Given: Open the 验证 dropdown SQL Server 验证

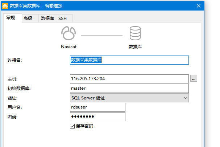Looking at the screenshot, I should tap(129, 98).
